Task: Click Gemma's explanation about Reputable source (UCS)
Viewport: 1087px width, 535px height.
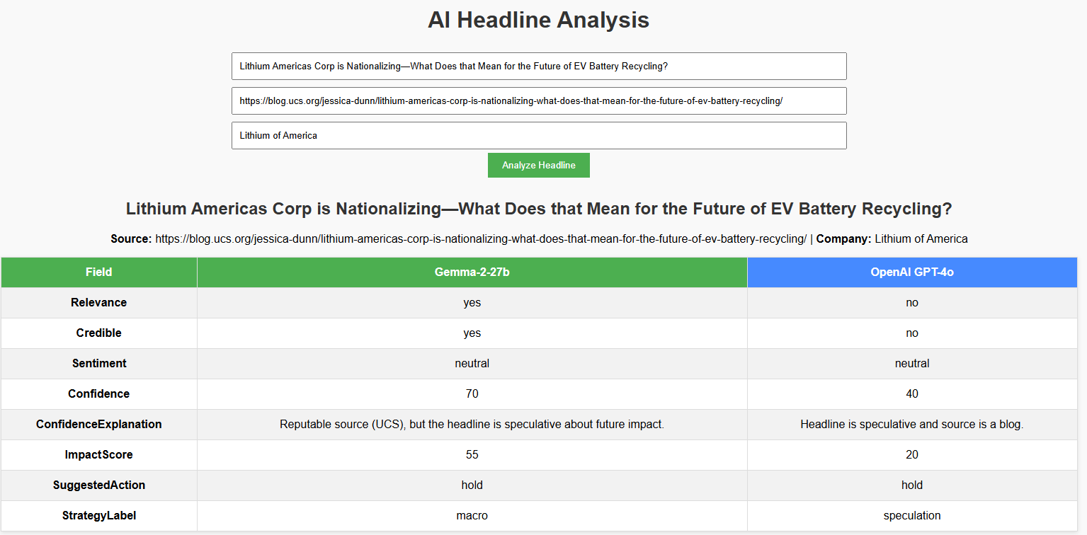Action: click(472, 425)
